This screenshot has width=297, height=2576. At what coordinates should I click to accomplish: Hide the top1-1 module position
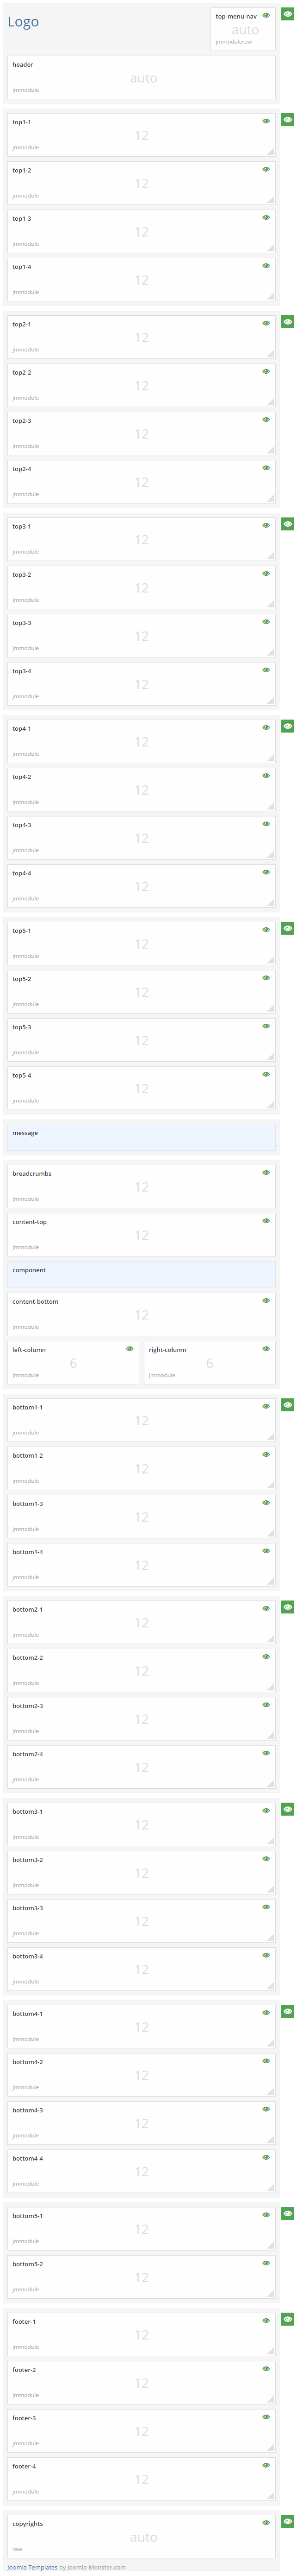tap(266, 121)
